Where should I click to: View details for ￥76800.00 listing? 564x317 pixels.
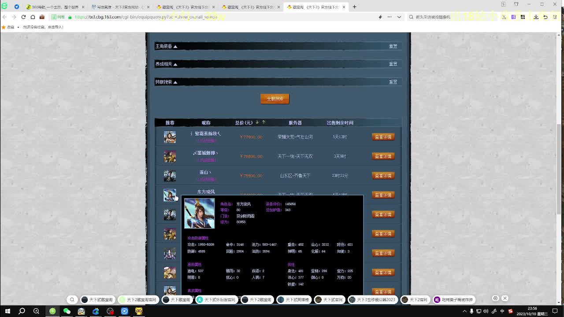tap(383, 156)
